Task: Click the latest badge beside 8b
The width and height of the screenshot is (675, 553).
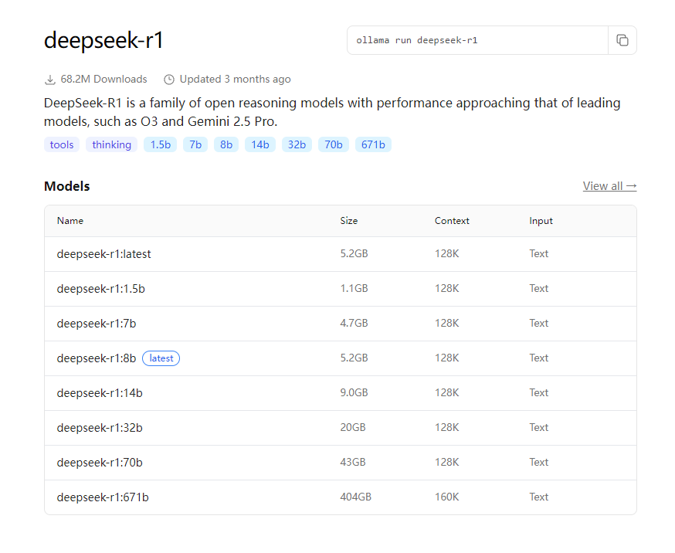Action: [x=161, y=358]
